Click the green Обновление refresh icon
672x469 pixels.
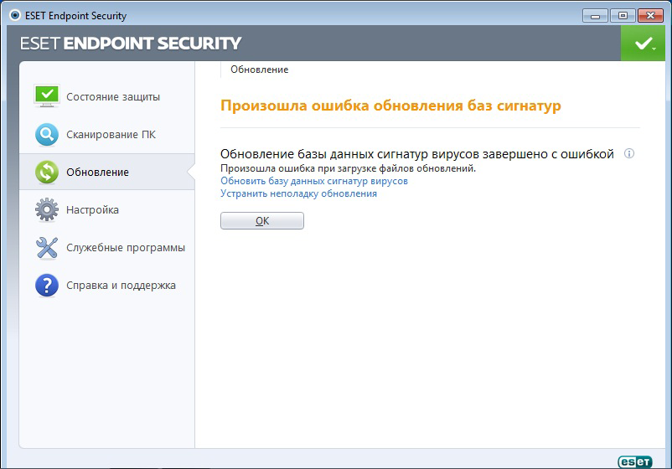(47, 172)
